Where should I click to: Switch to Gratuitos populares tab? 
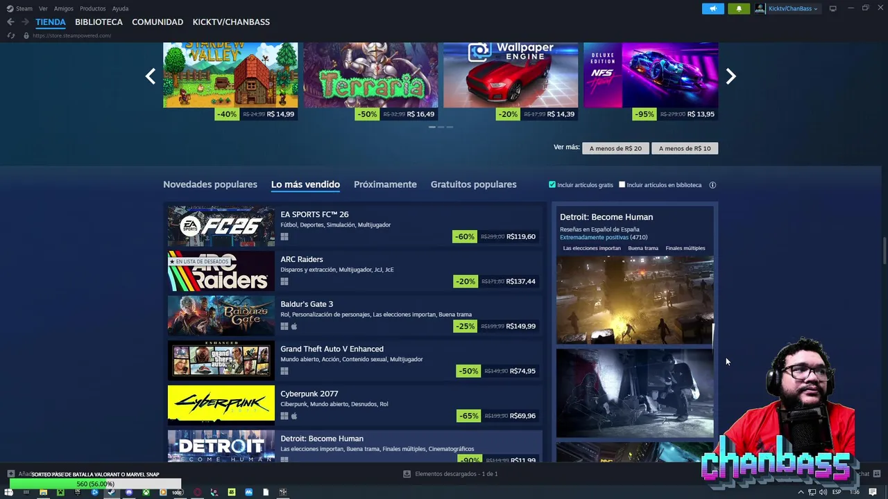473,184
